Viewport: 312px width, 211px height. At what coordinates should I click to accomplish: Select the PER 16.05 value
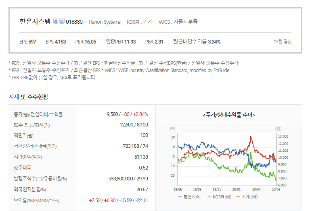tap(86, 42)
